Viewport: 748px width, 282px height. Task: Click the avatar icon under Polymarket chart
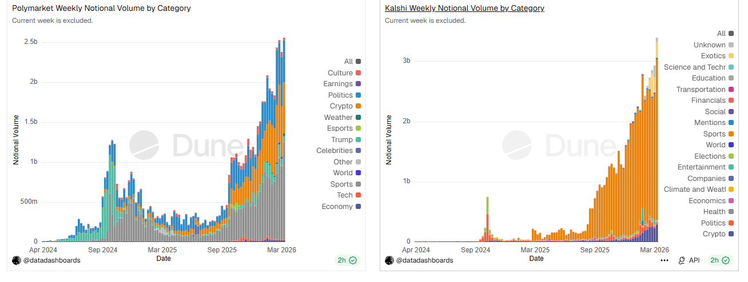[x=17, y=260]
